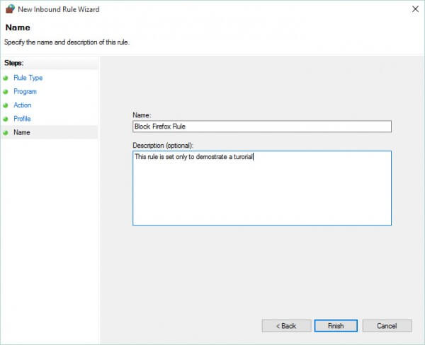This screenshot has height=345, width=425.
Task: Click inside the Description text area
Action: (262, 188)
